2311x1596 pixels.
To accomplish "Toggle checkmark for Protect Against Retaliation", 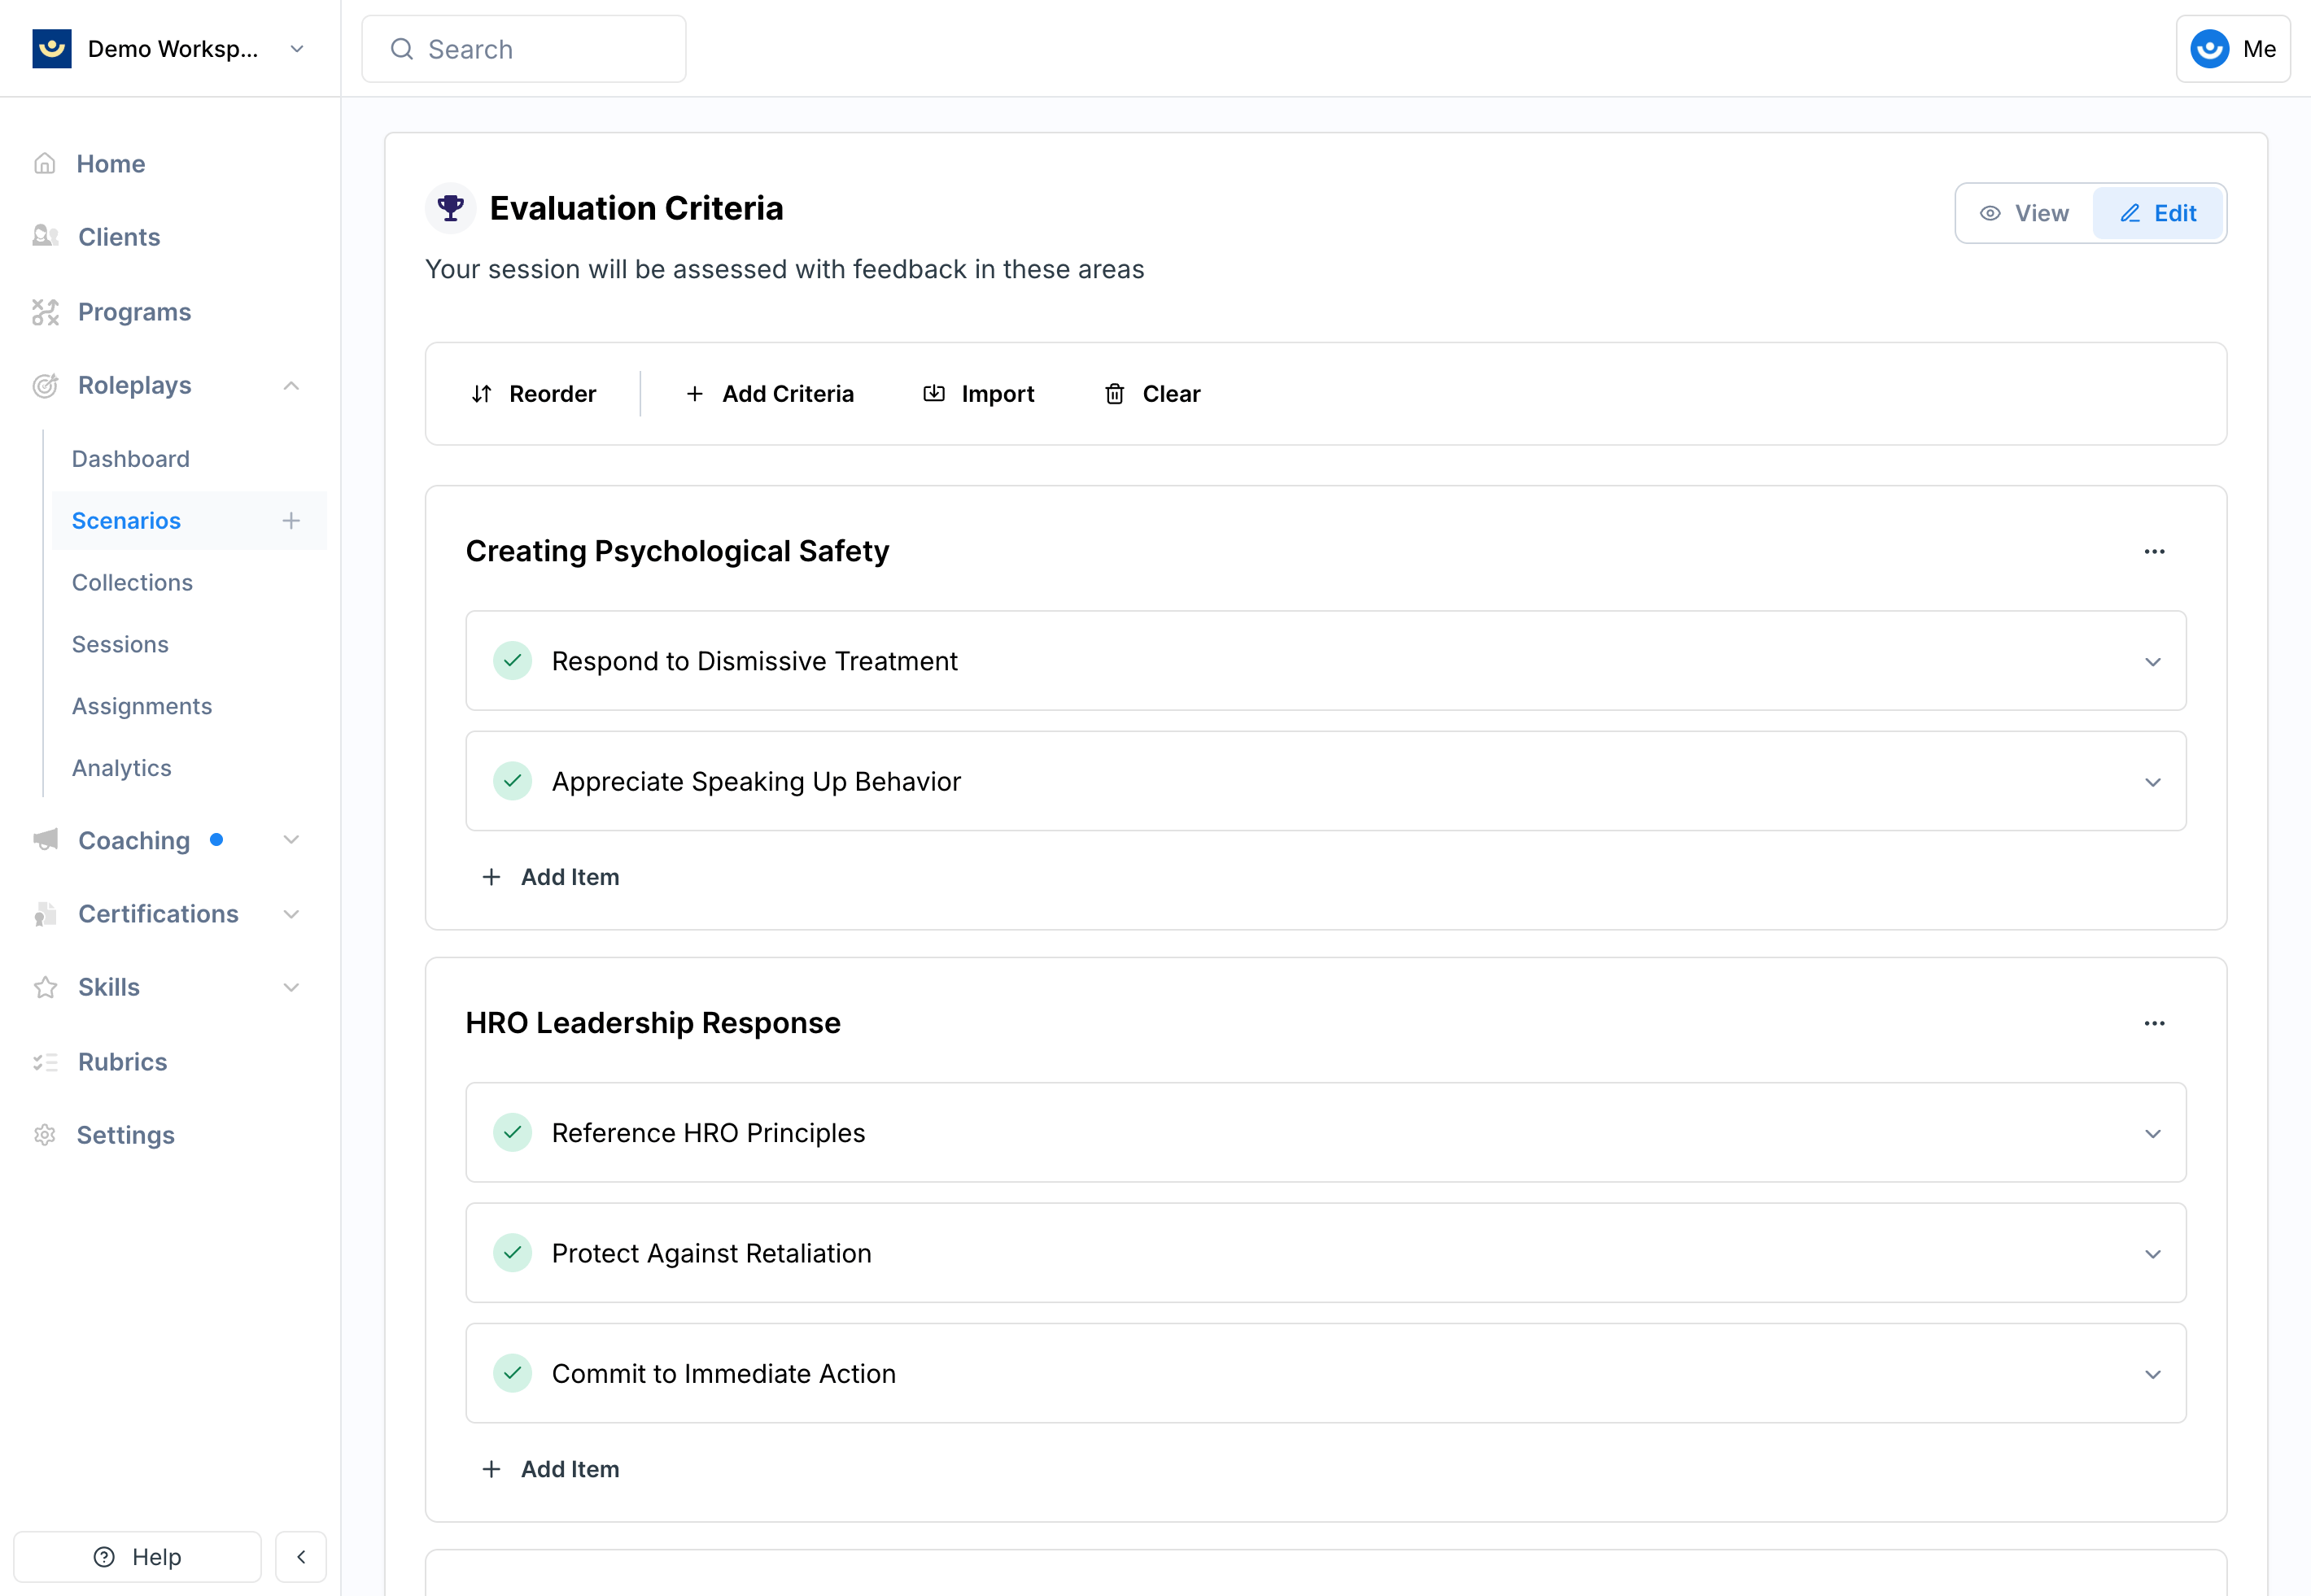I will [x=512, y=1253].
